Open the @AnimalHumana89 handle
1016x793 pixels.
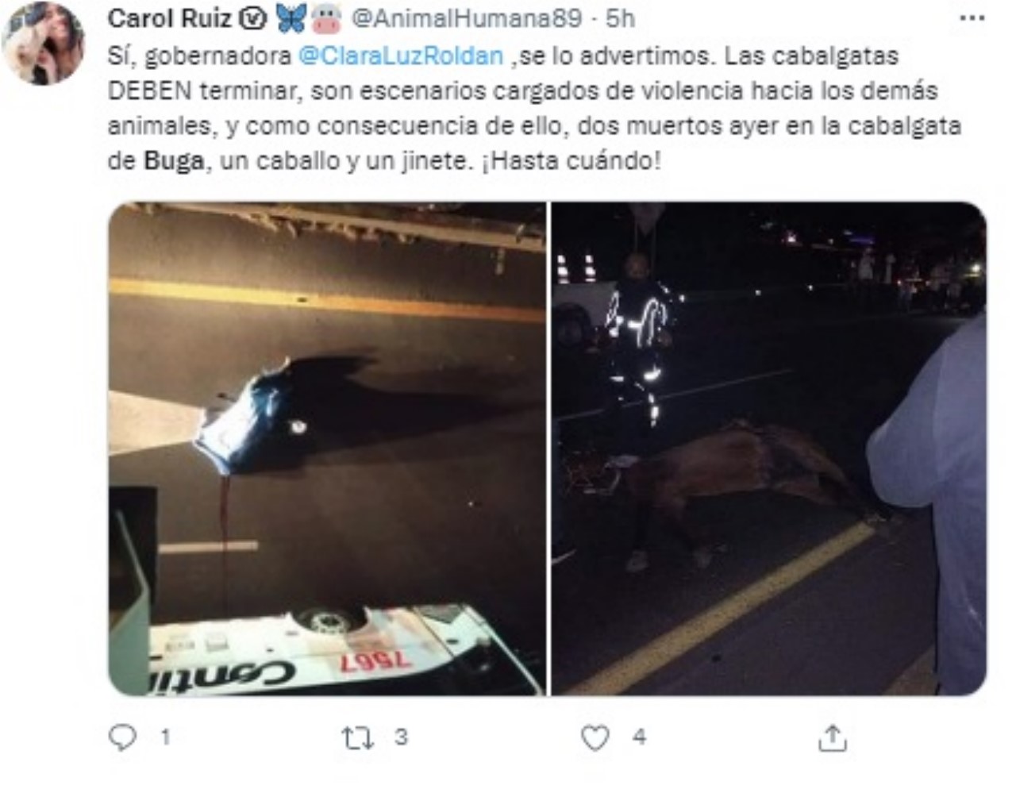pyautogui.click(x=466, y=17)
